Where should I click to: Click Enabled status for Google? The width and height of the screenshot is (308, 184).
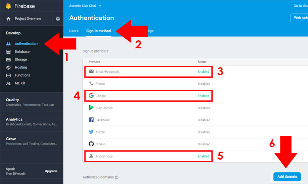203,96
